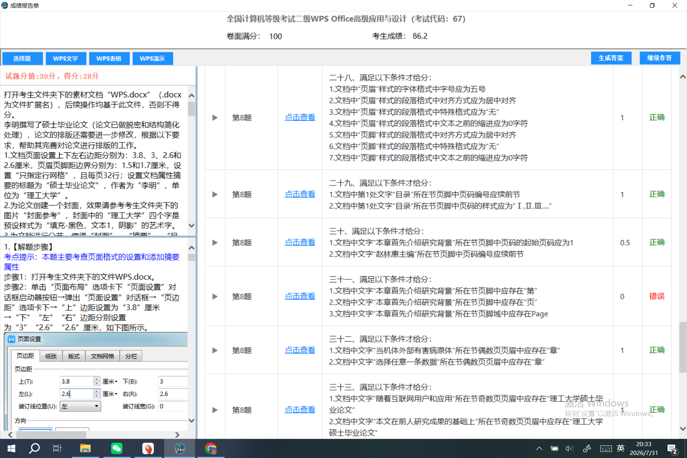Open 点击查看 link in the 三十 row

[x=300, y=242]
